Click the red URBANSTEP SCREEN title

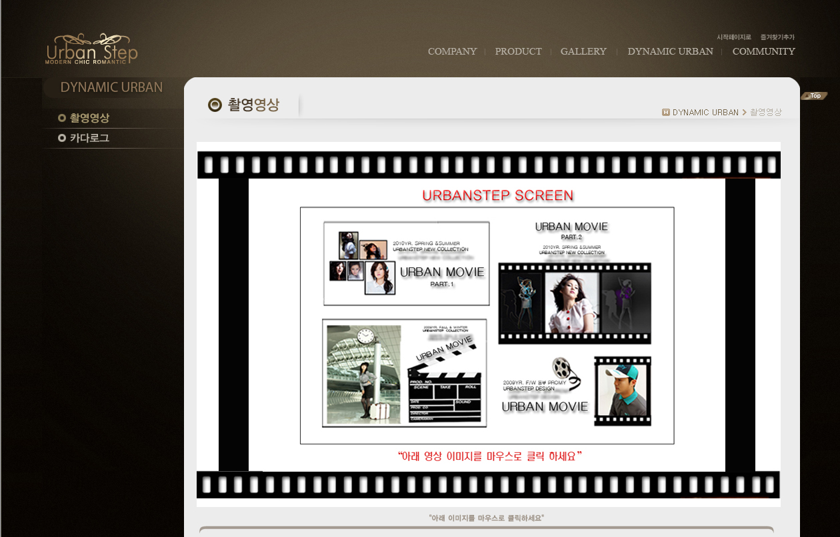click(497, 195)
